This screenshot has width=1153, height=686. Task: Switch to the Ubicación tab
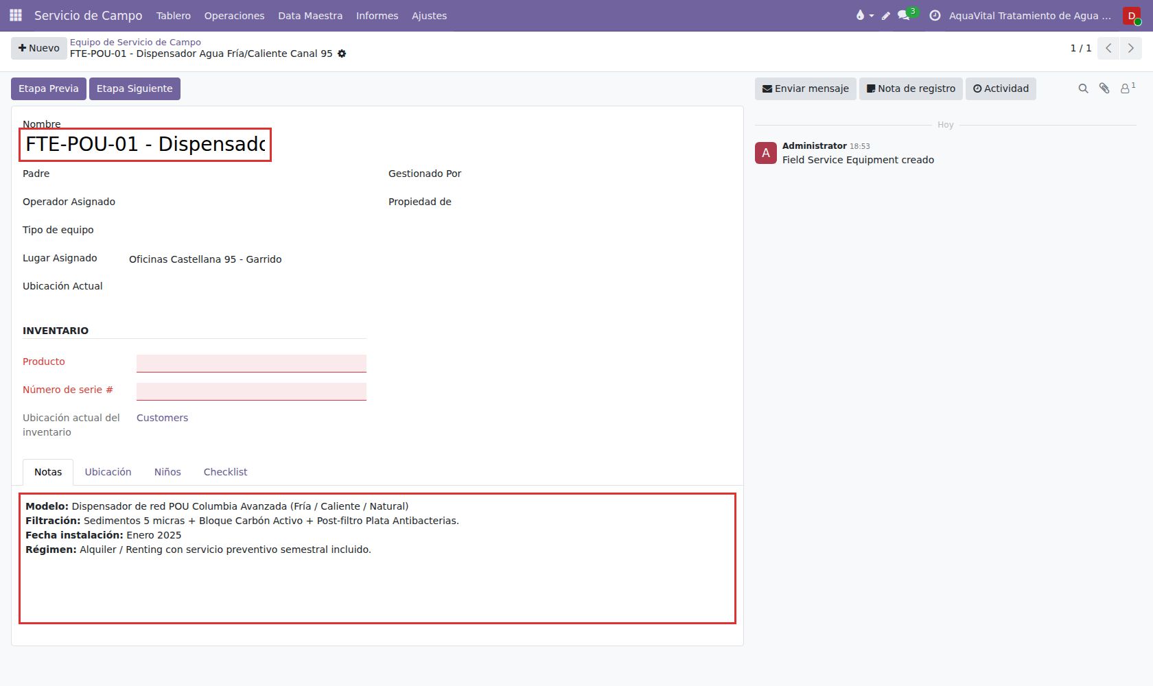click(x=108, y=472)
